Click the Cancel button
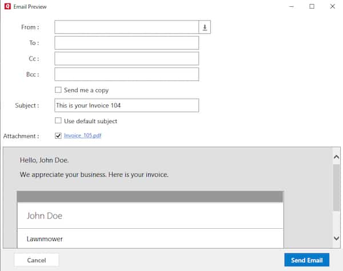Screen dimensions: 343x271 [x=37, y=260]
